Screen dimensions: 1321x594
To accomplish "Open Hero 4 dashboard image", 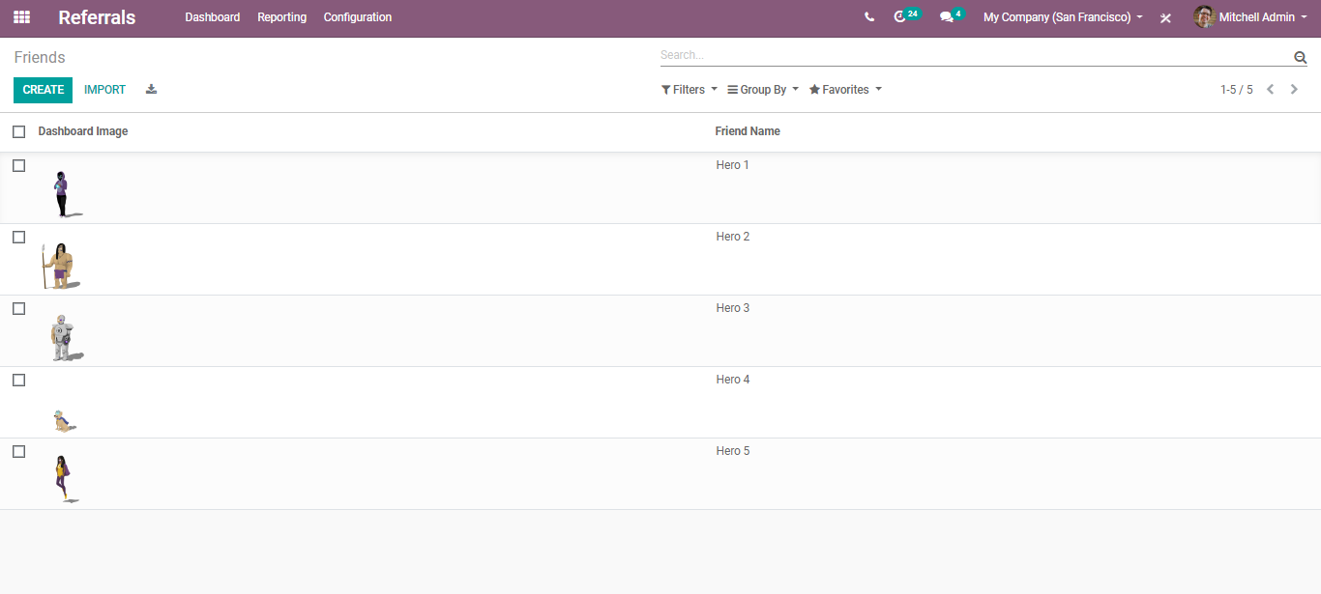I will tap(64, 420).
